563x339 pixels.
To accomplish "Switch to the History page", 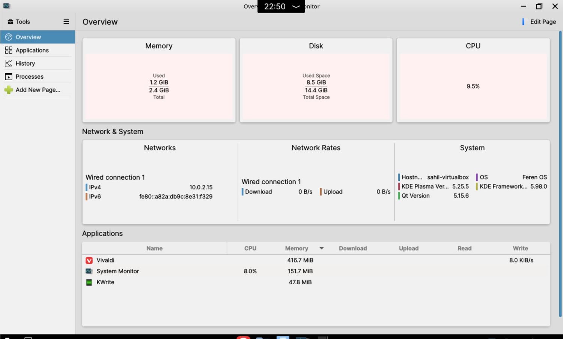I will pos(38,63).
